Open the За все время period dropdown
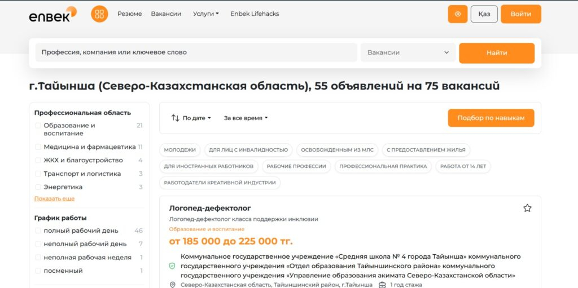The width and height of the screenshot is (578, 288). (246, 118)
